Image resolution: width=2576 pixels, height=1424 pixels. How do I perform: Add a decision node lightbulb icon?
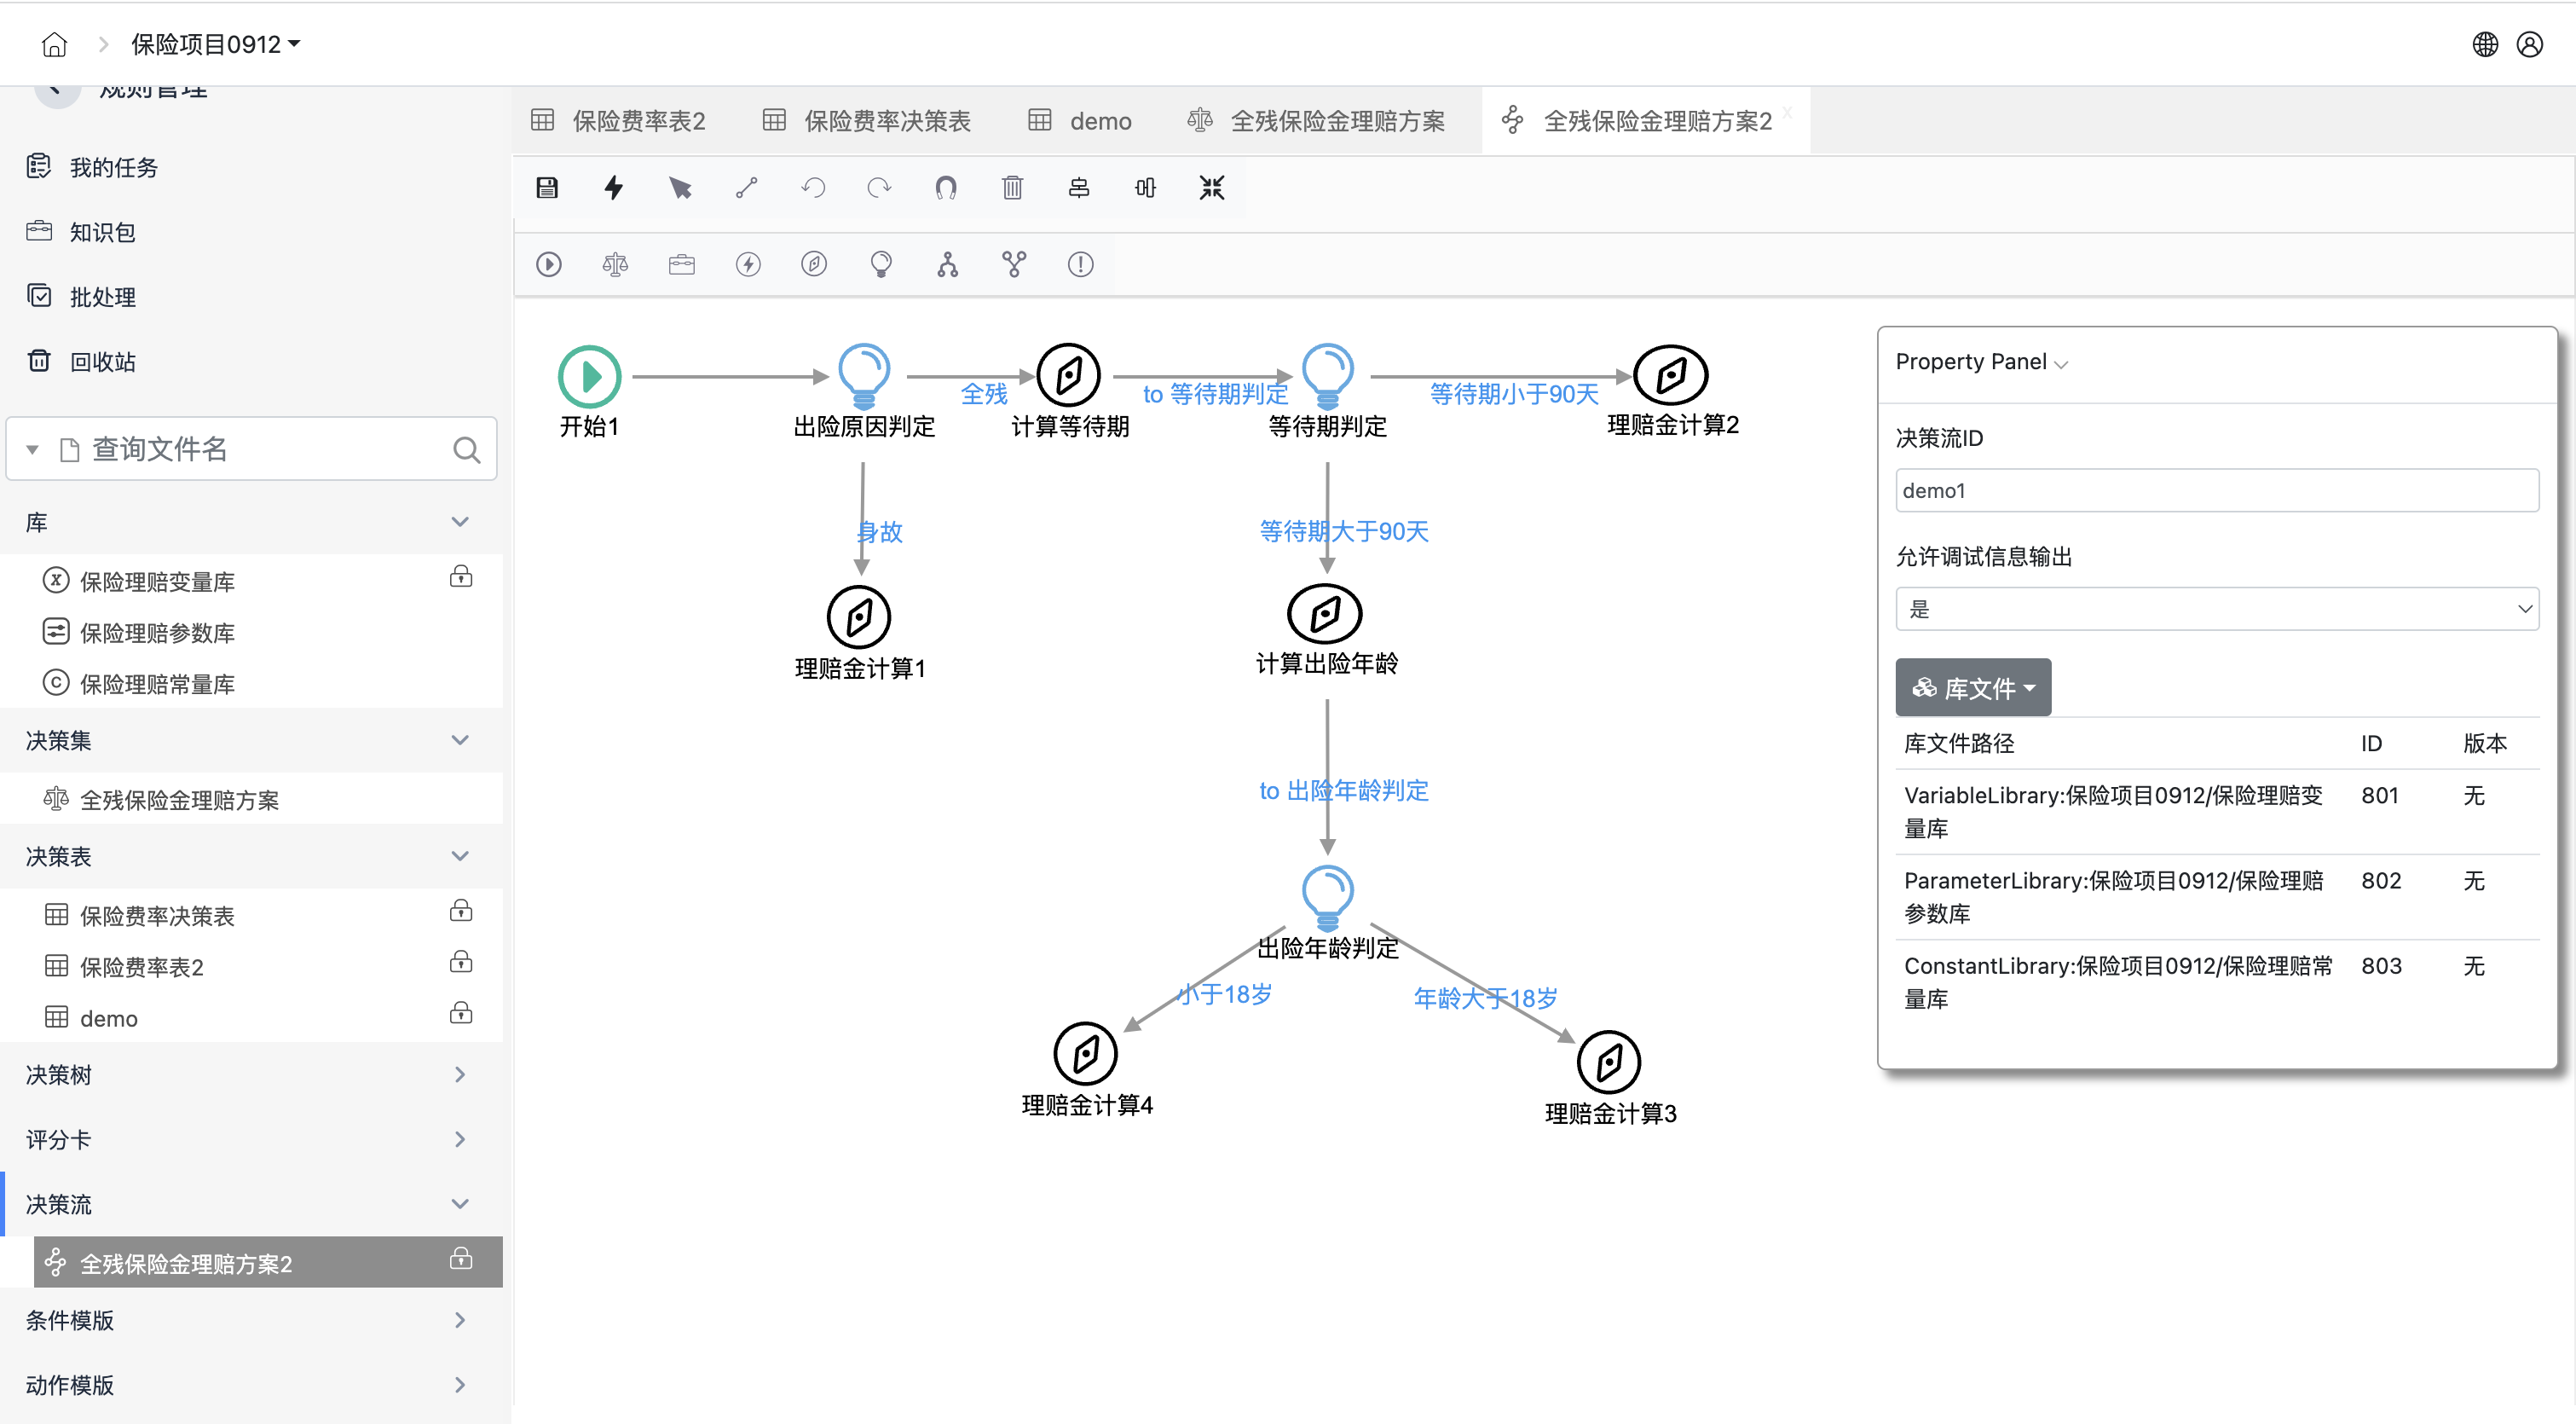(x=880, y=264)
